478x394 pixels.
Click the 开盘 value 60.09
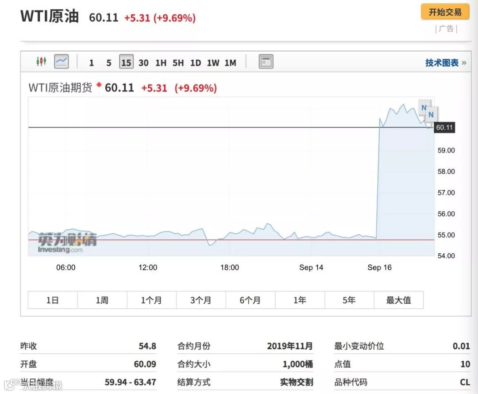coord(145,364)
